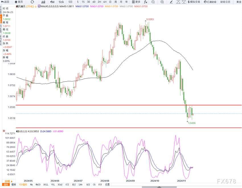
Task: Click the bottom horizontal scrollbar handle
Action: point(159,187)
